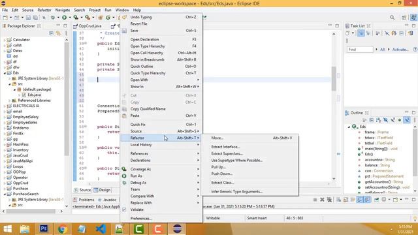Open the Debug button dropdown arrow
The height and width of the screenshot is (235, 418).
[x=58, y=18]
